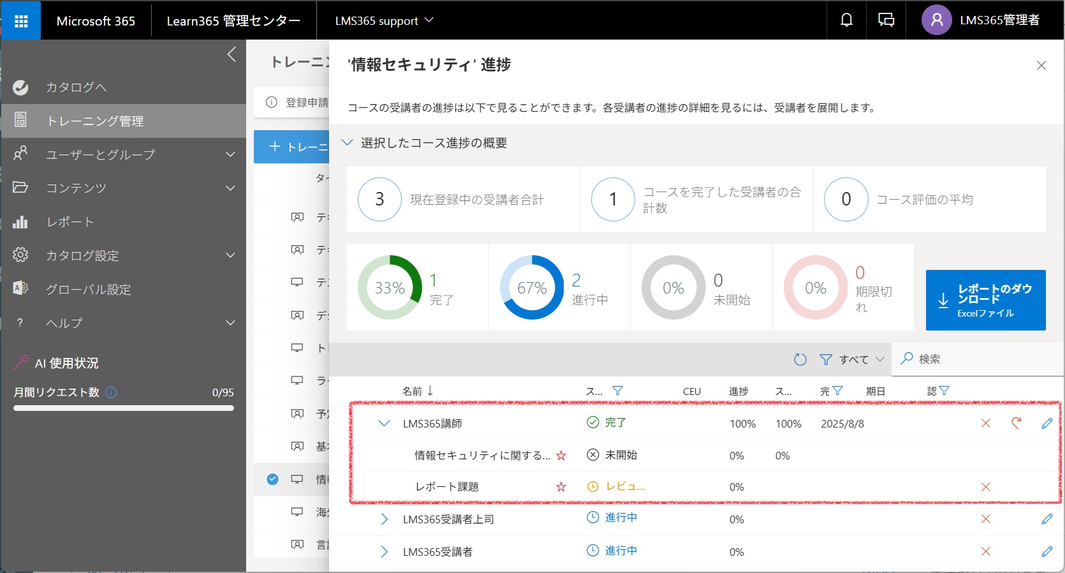The width and height of the screenshot is (1065, 573).
Task: Click the monthly request usage progress bar
Action: coord(124,408)
